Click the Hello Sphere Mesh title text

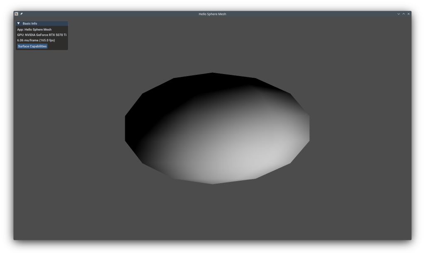[x=212, y=13]
